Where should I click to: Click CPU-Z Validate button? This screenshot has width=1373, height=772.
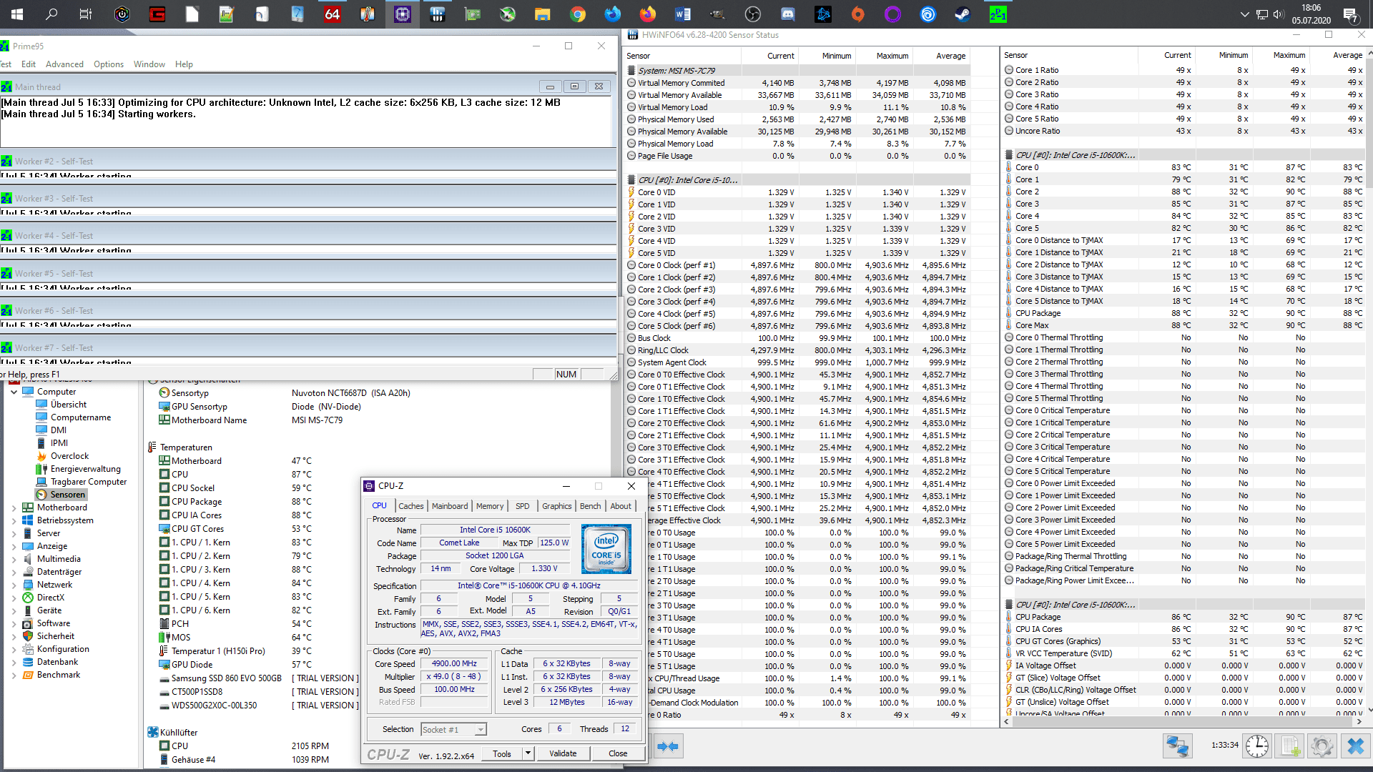563,753
